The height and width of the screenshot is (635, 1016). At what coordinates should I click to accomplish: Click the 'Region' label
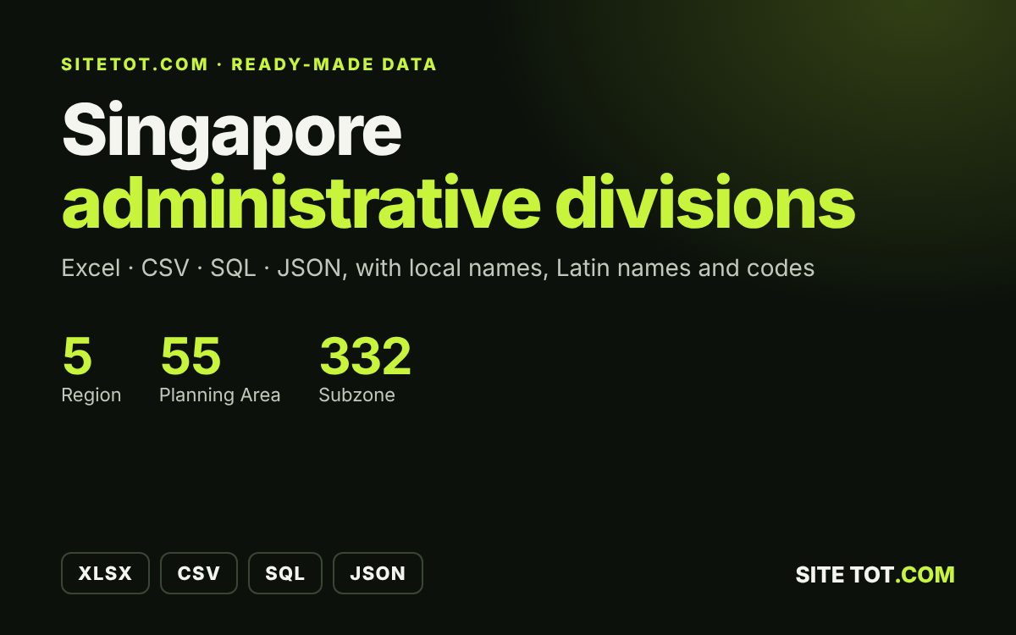coord(91,395)
